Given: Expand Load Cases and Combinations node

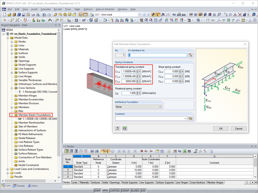Looking at the screenshot, I should pos(7,169).
